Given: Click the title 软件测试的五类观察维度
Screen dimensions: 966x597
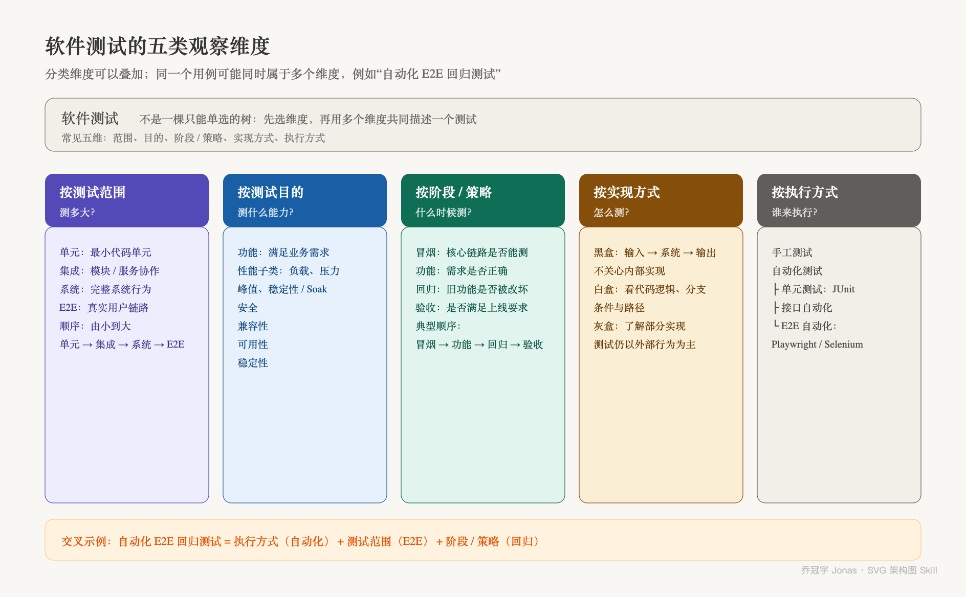Looking at the screenshot, I should pyautogui.click(x=158, y=46).
